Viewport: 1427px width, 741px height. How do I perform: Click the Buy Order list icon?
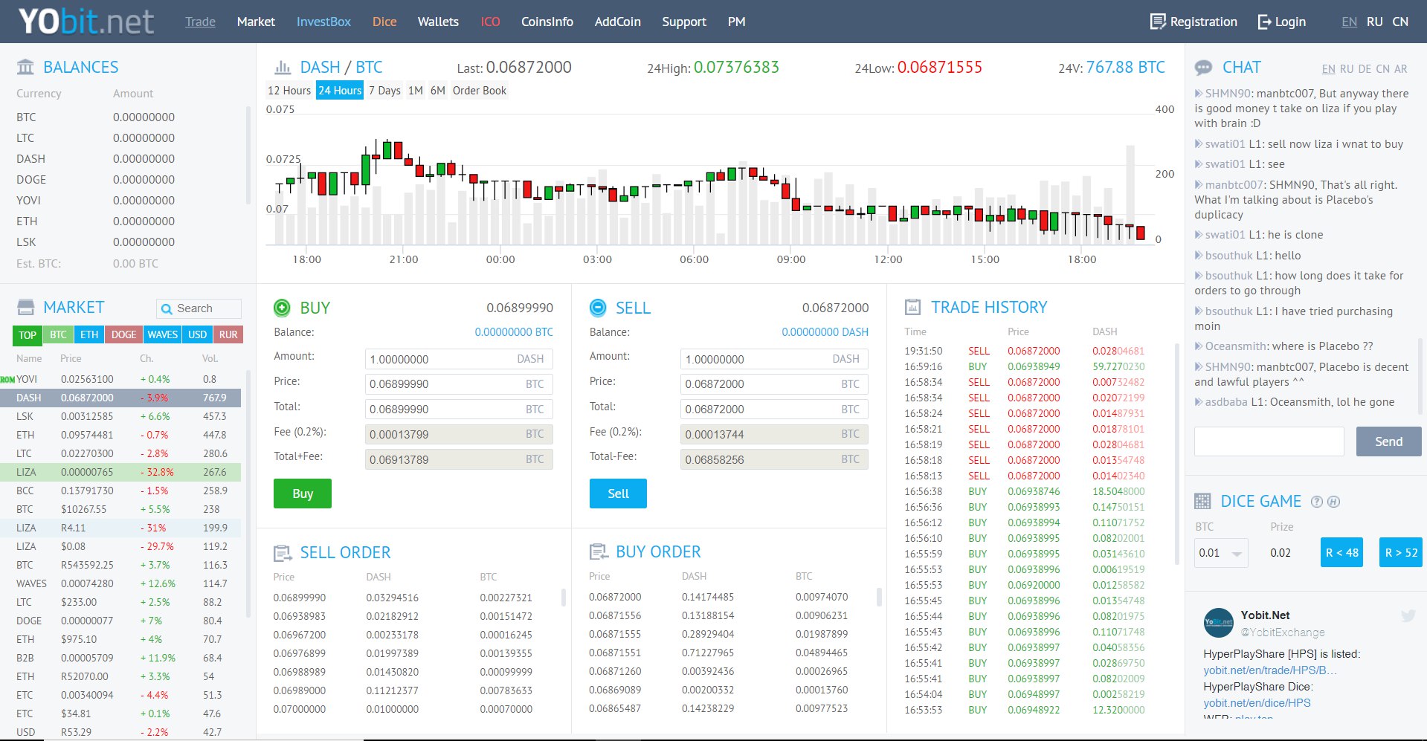[x=598, y=552]
